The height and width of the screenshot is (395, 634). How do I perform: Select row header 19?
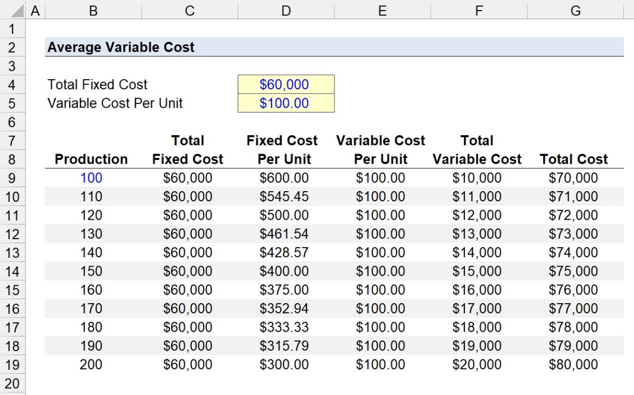(12, 364)
